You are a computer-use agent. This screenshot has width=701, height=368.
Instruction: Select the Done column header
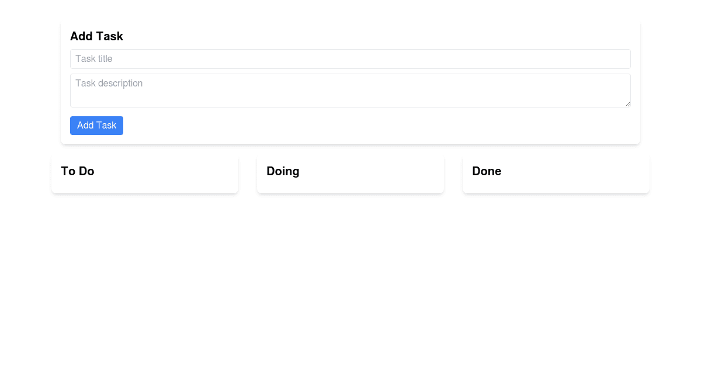[x=487, y=171]
